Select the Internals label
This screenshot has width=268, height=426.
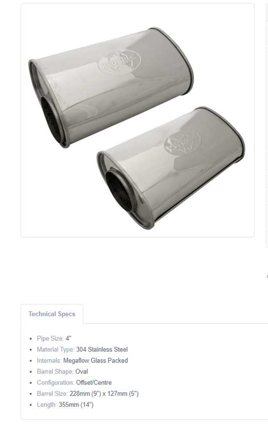click(49, 360)
